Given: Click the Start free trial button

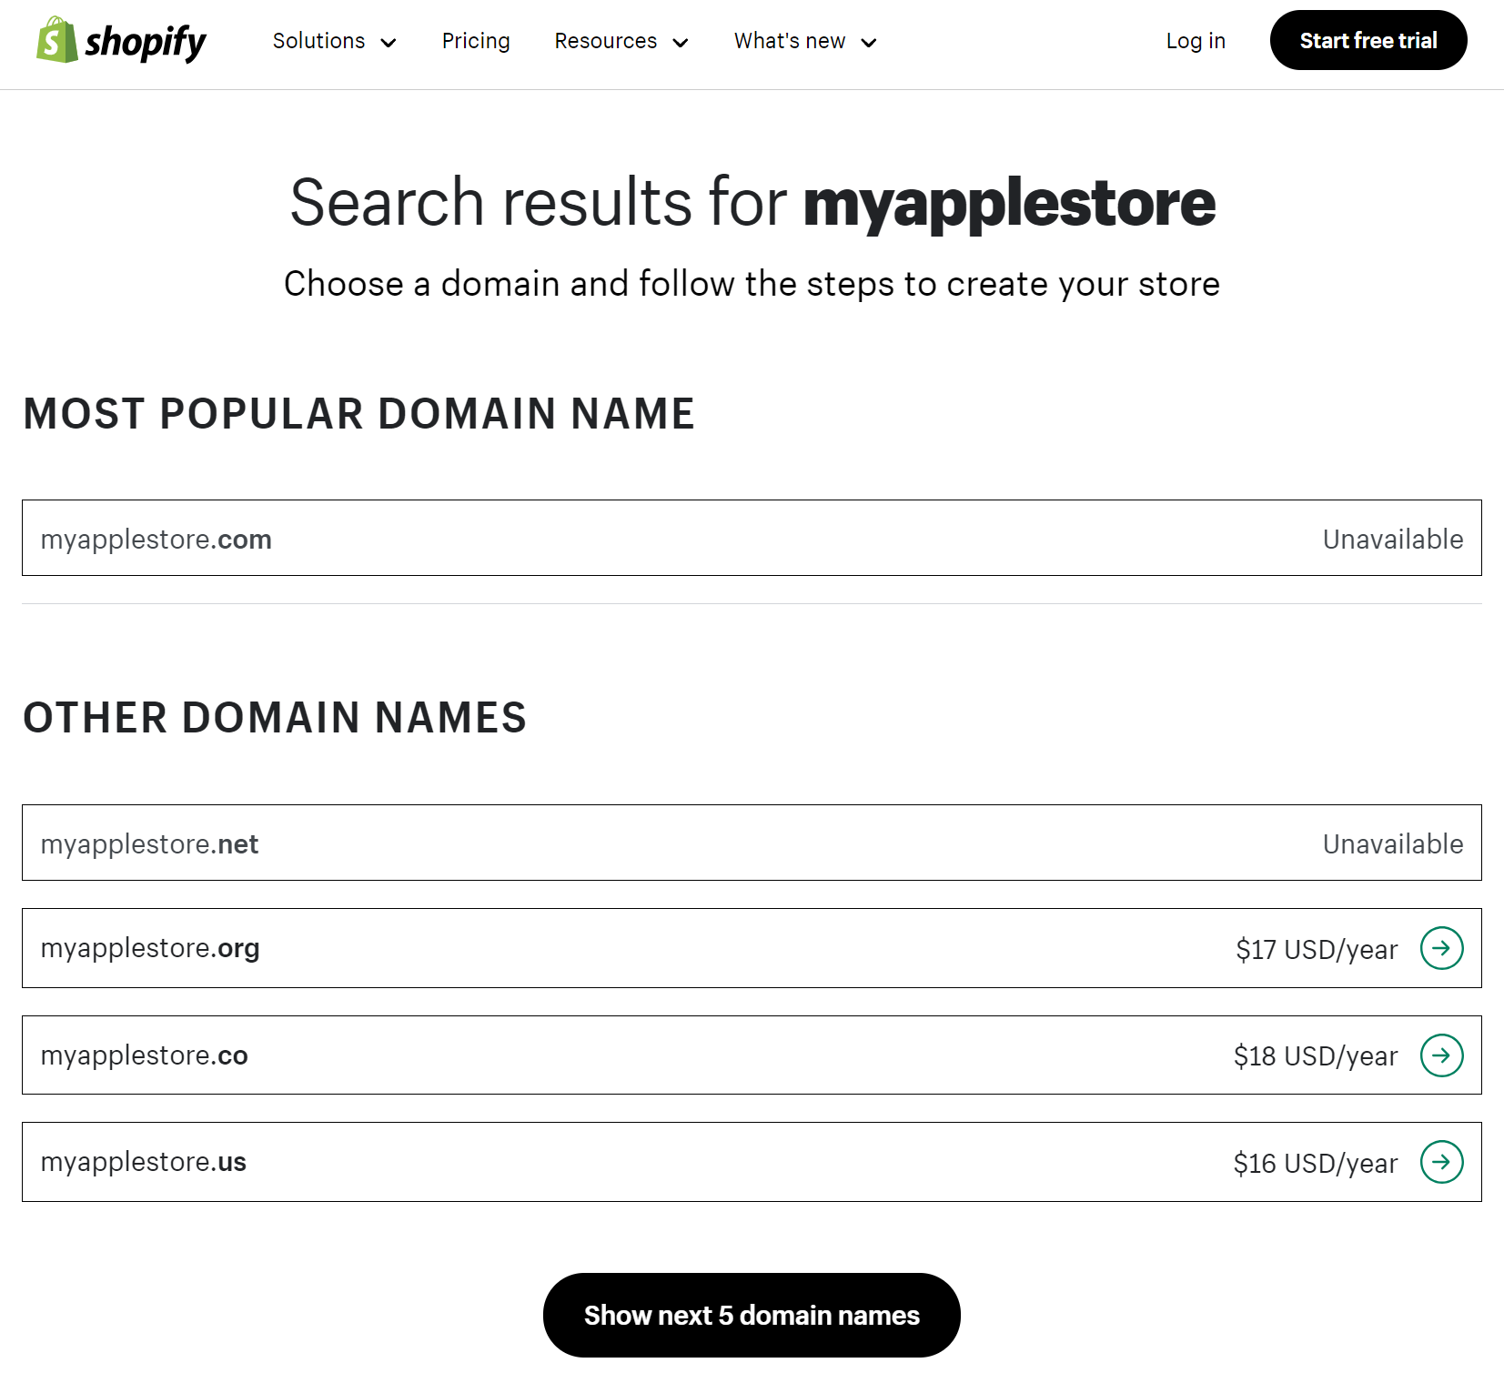Looking at the screenshot, I should coord(1368,40).
